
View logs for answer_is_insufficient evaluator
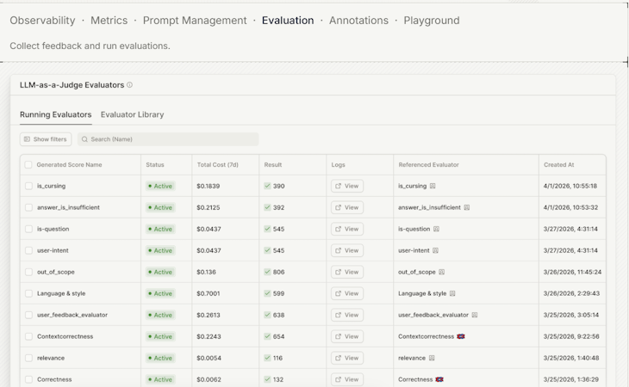(x=347, y=208)
